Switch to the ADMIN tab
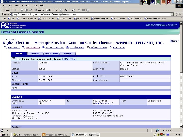Screen dimensions: 183x137 pyautogui.click(x=35, y=54)
